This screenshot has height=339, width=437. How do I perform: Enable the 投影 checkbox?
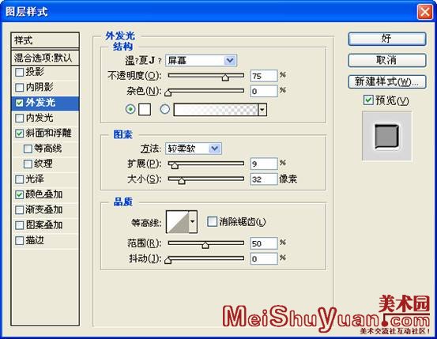[x=19, y=72]
